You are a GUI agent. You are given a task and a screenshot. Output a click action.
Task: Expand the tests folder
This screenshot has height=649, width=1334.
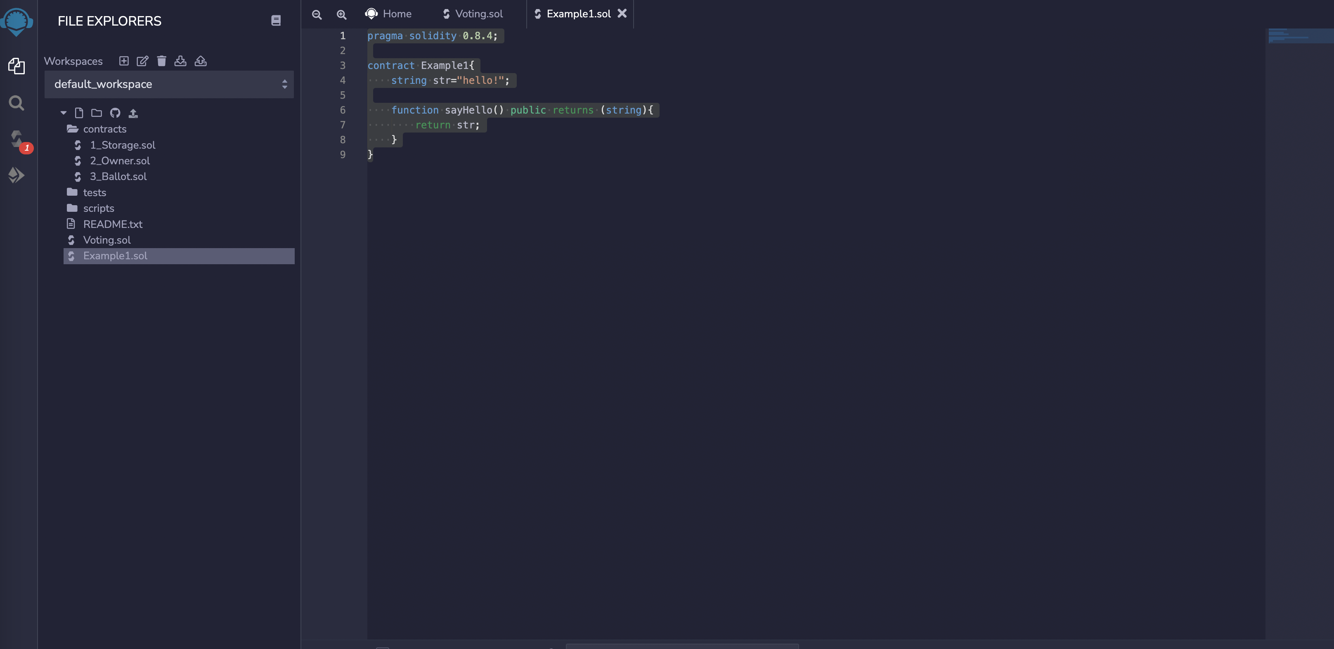(94, 193)
